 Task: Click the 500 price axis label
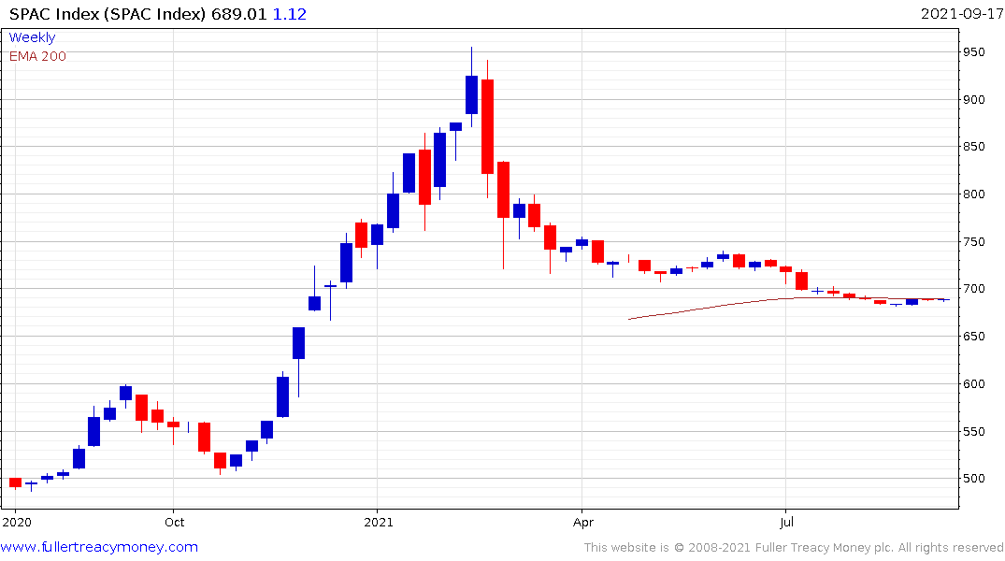pyautogui.click(x=973, y=479)
